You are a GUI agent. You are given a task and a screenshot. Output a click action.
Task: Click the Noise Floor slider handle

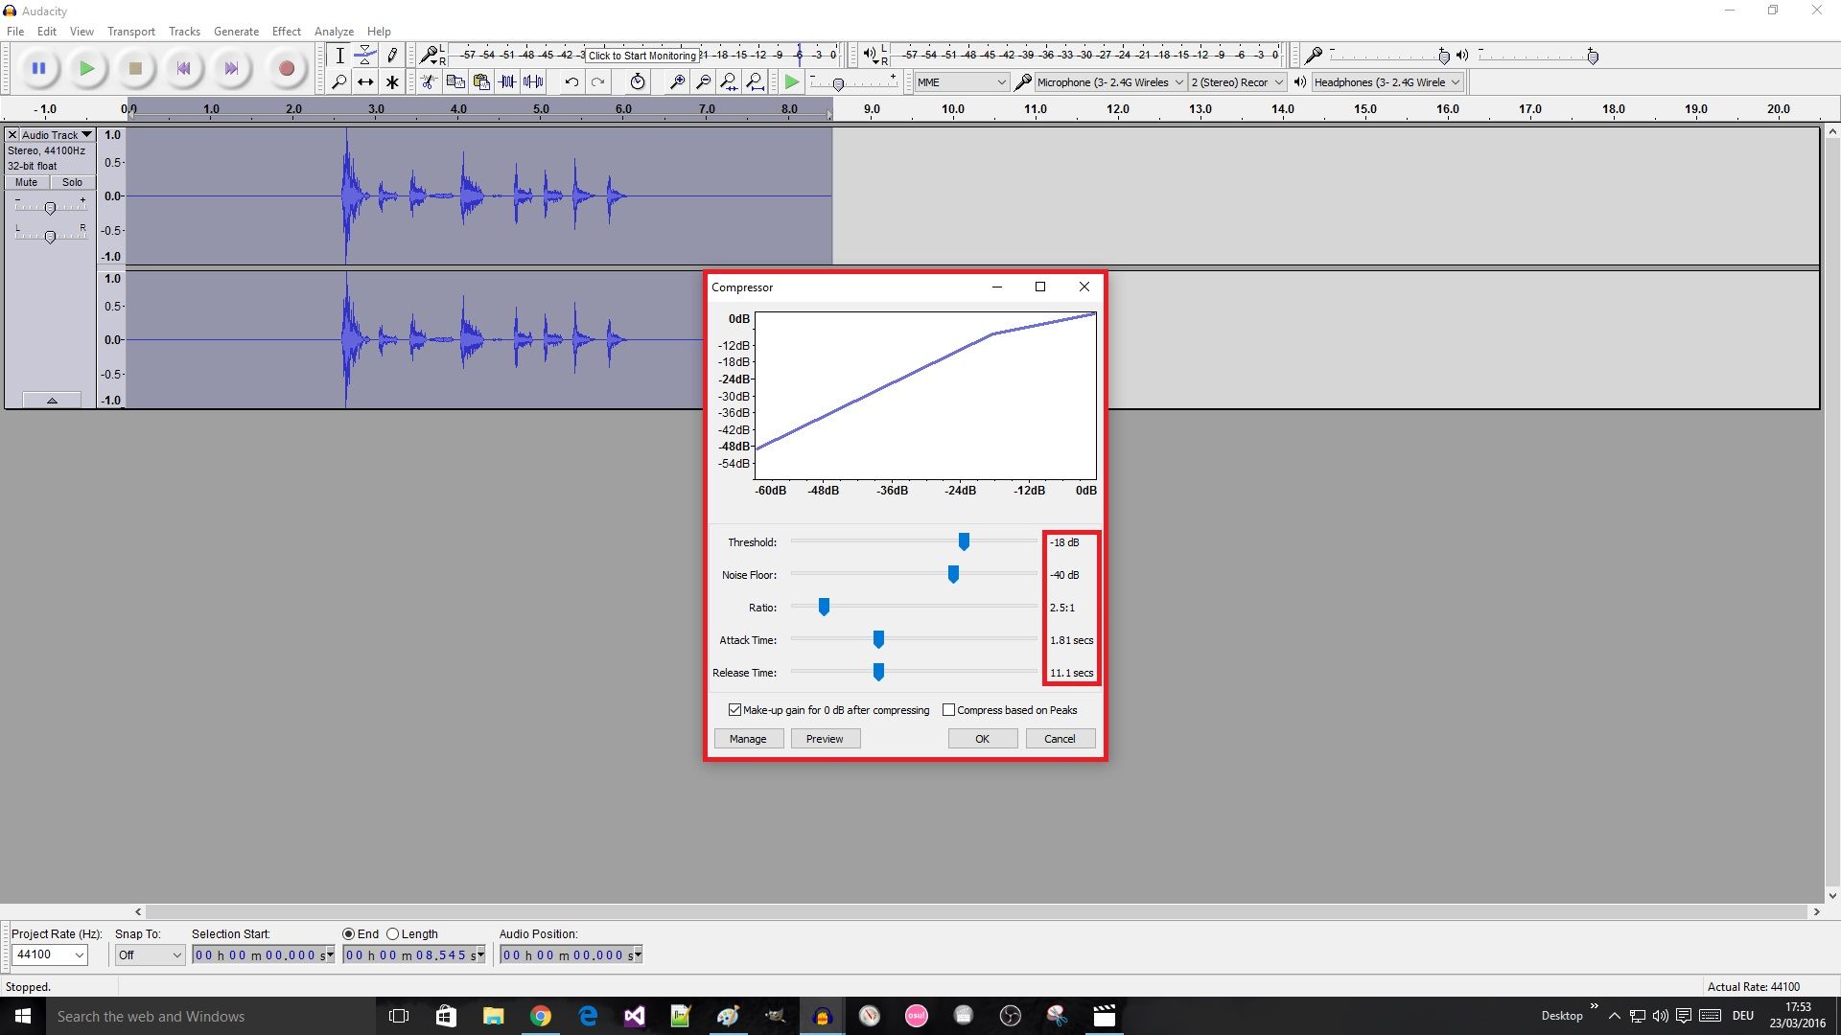953,575
